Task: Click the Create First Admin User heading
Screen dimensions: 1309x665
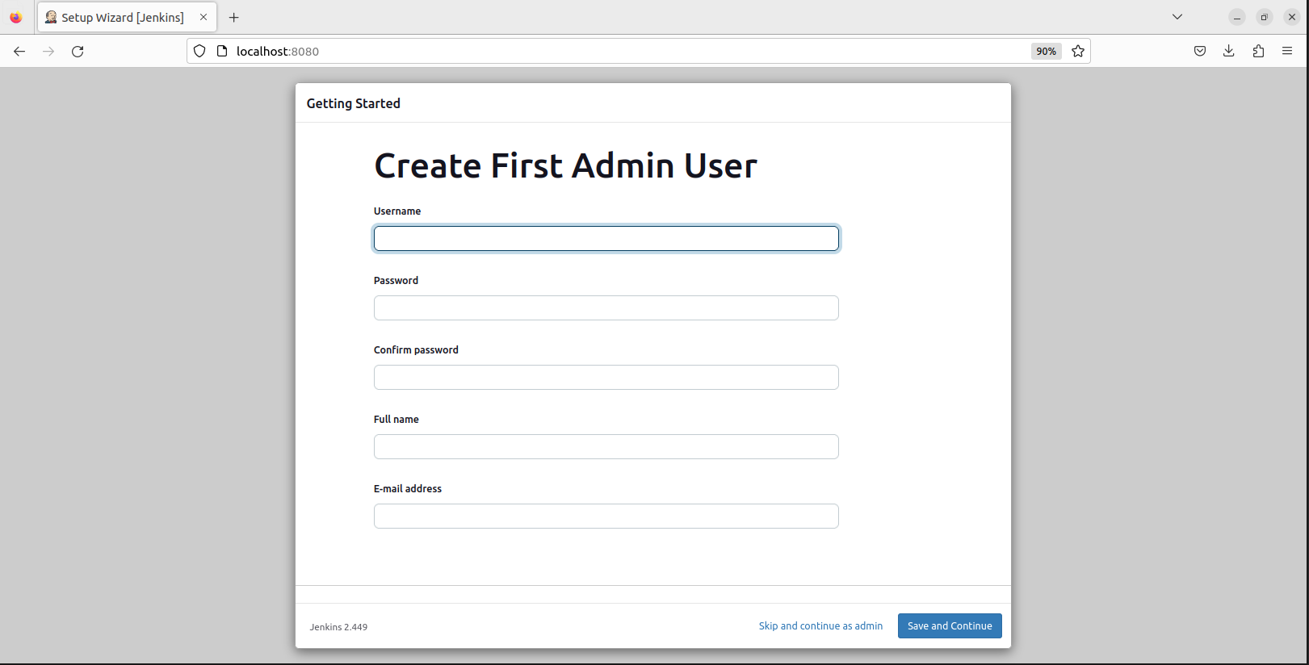Action: point(565,166)
